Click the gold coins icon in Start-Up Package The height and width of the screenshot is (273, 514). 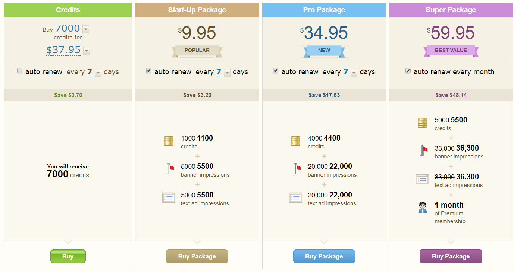(x=169, y=141)
